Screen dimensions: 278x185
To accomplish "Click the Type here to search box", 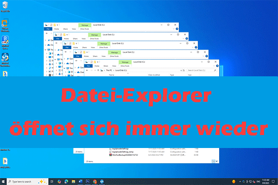I will coord(27,181).
